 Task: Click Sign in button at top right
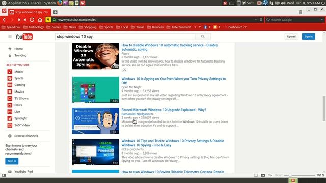point(309,37)
